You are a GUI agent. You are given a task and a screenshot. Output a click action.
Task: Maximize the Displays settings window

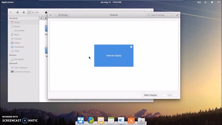pos(177,15)
